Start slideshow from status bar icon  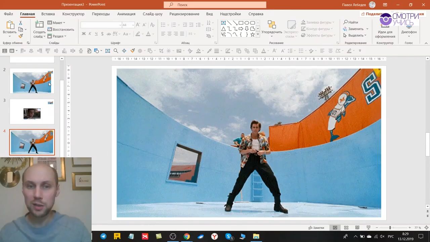368,228
